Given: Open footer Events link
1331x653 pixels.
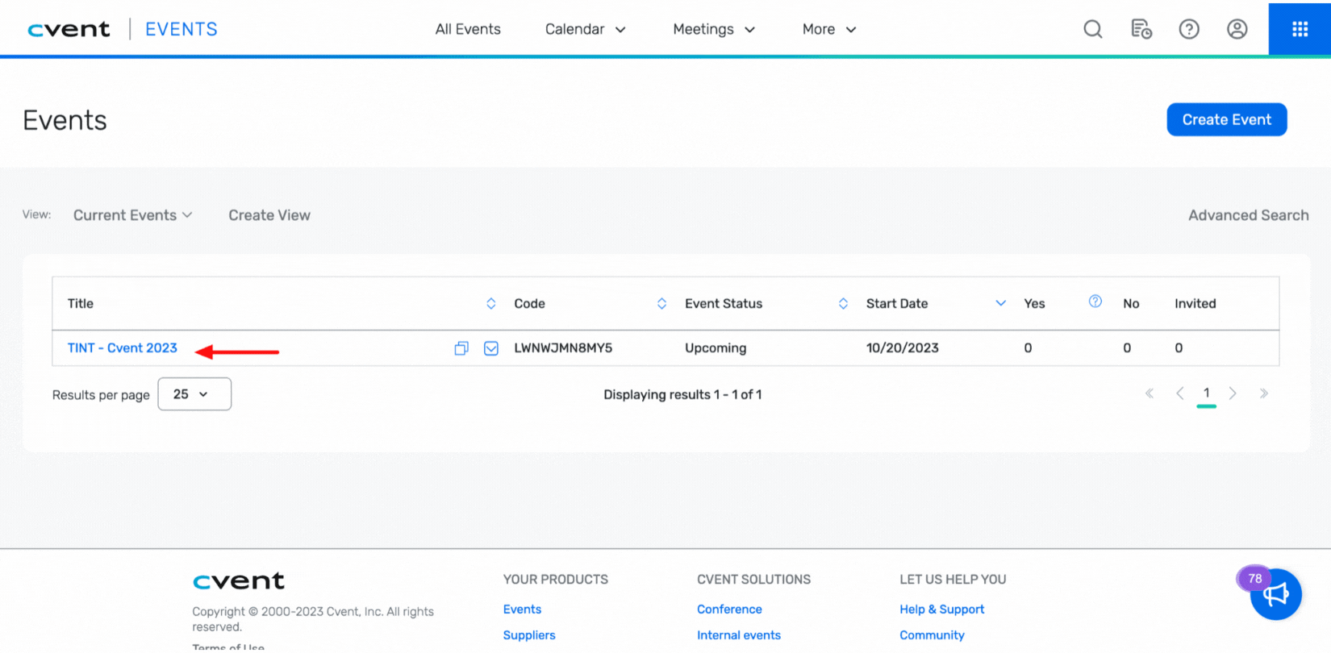Looking at the screenshot, I should pos(522,609).
